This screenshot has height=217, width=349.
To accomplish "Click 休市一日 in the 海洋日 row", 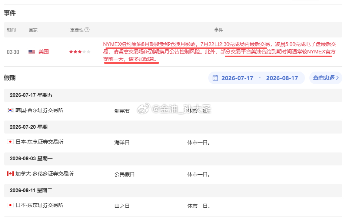I will (199, 142).
